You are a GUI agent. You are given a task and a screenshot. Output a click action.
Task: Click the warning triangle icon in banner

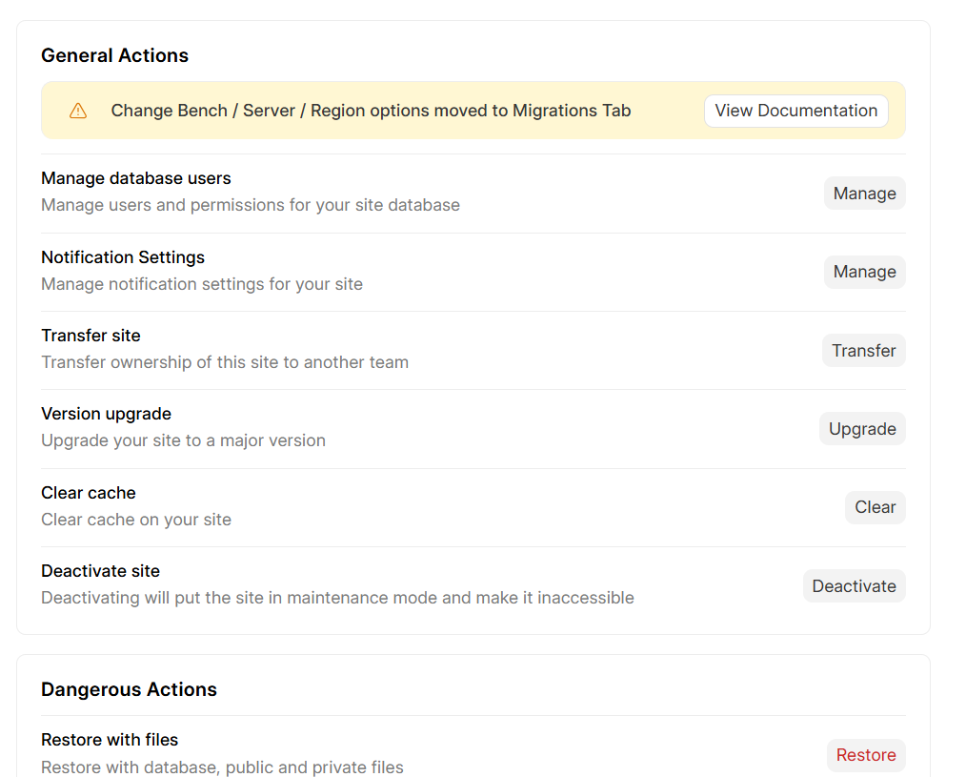pos(78,111)
